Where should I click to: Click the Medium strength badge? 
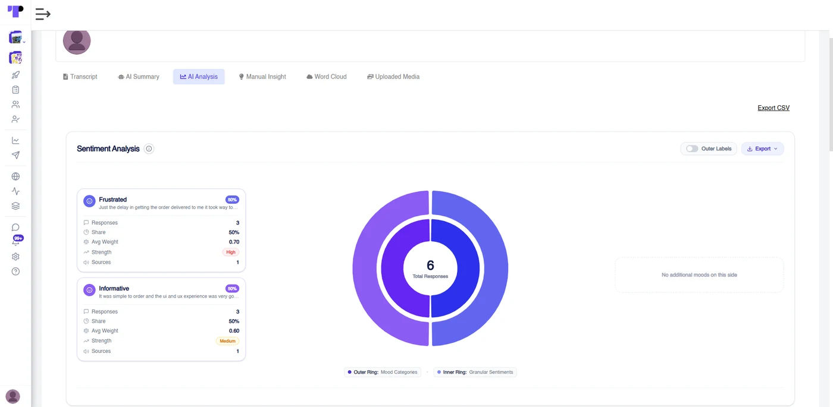click(227, 341)
